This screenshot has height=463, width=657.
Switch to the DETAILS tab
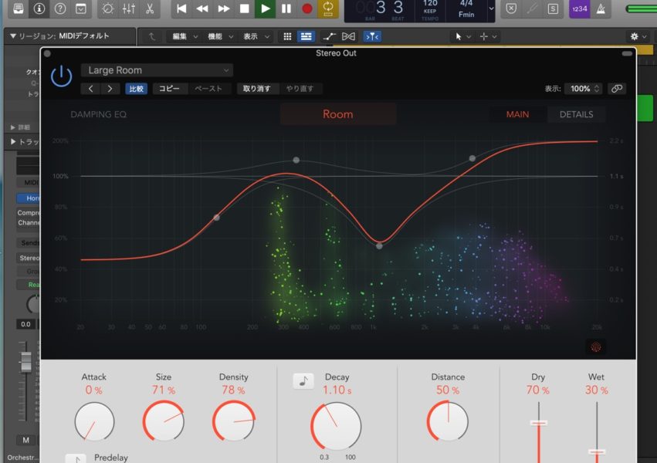click(x=576, y=114)
